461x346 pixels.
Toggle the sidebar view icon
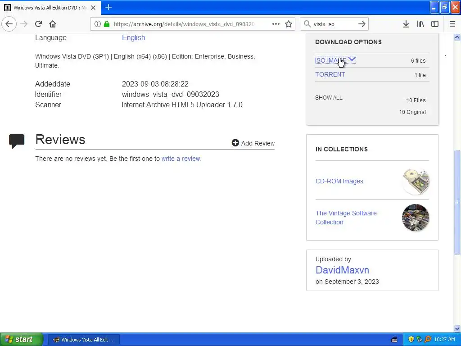(x=435, y=24)
